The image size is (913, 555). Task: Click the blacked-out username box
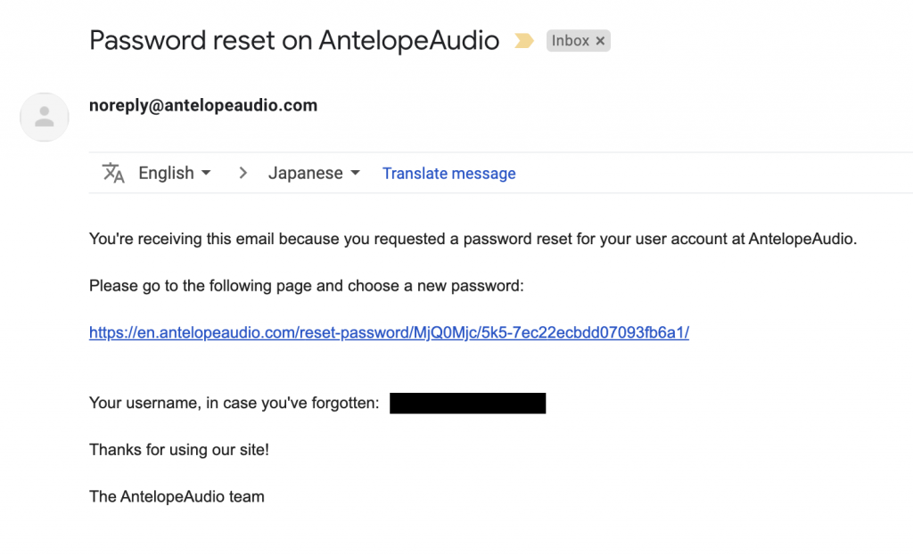pyautogui.click(x=467, y=404)
